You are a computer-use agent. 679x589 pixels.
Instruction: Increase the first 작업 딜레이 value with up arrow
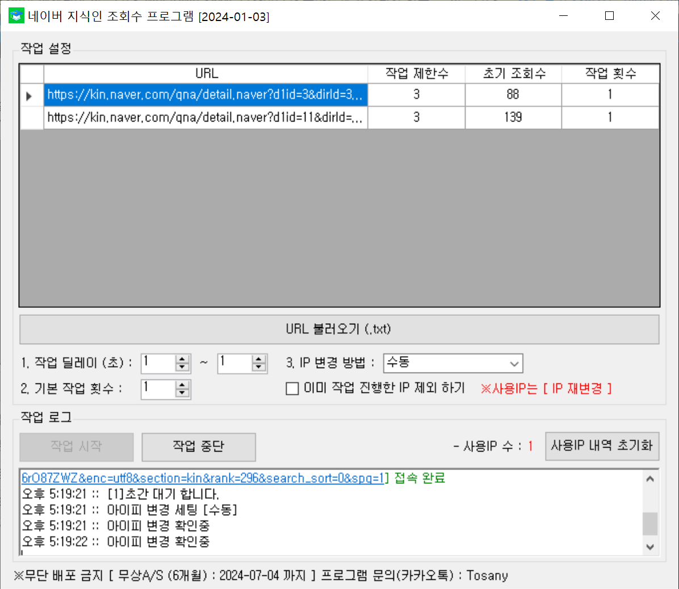tap(182, 359)
